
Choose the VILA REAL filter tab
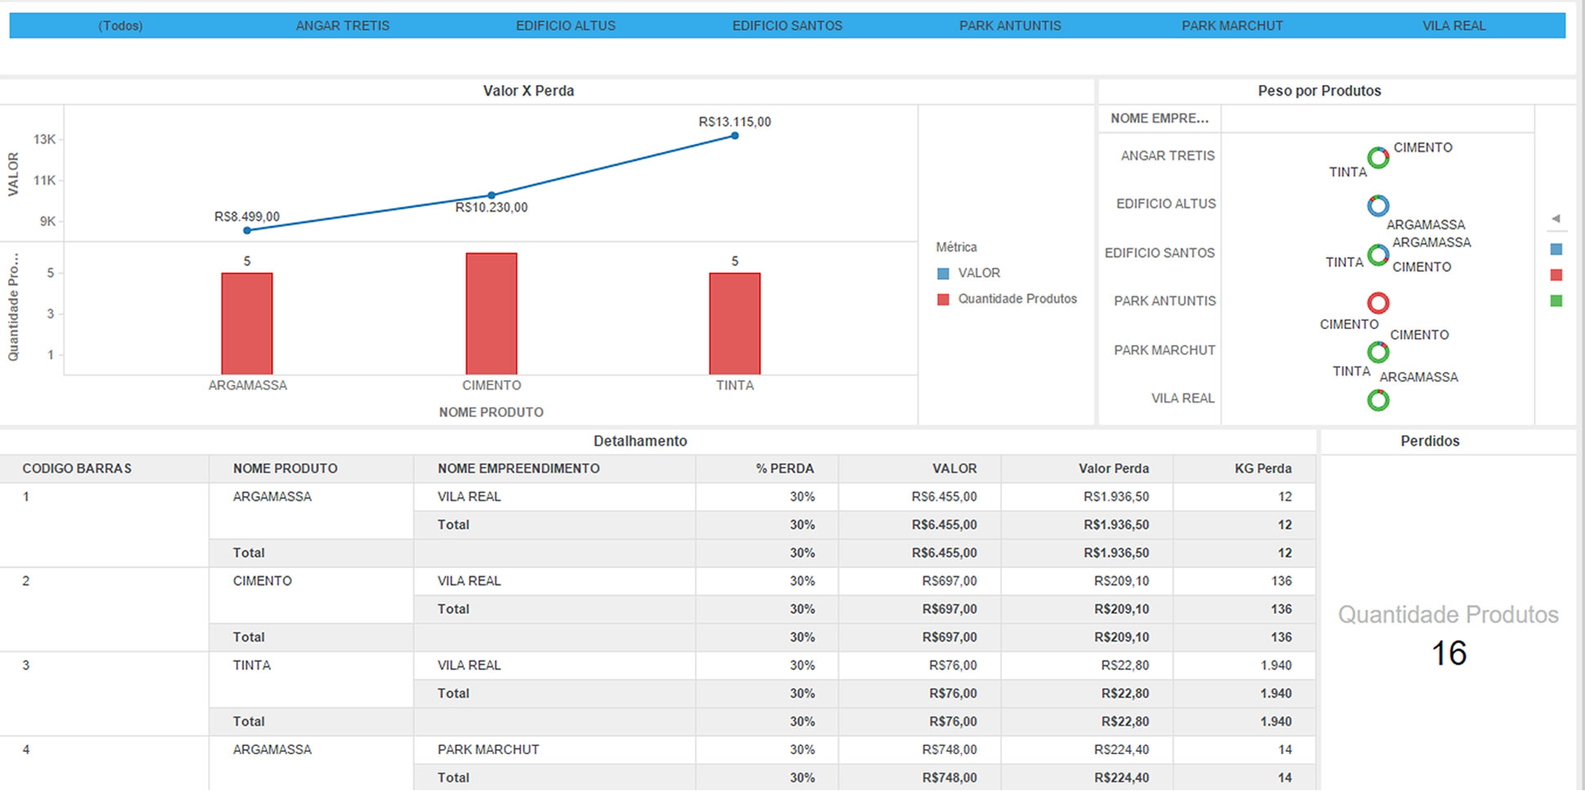(x=1454, y=25)
